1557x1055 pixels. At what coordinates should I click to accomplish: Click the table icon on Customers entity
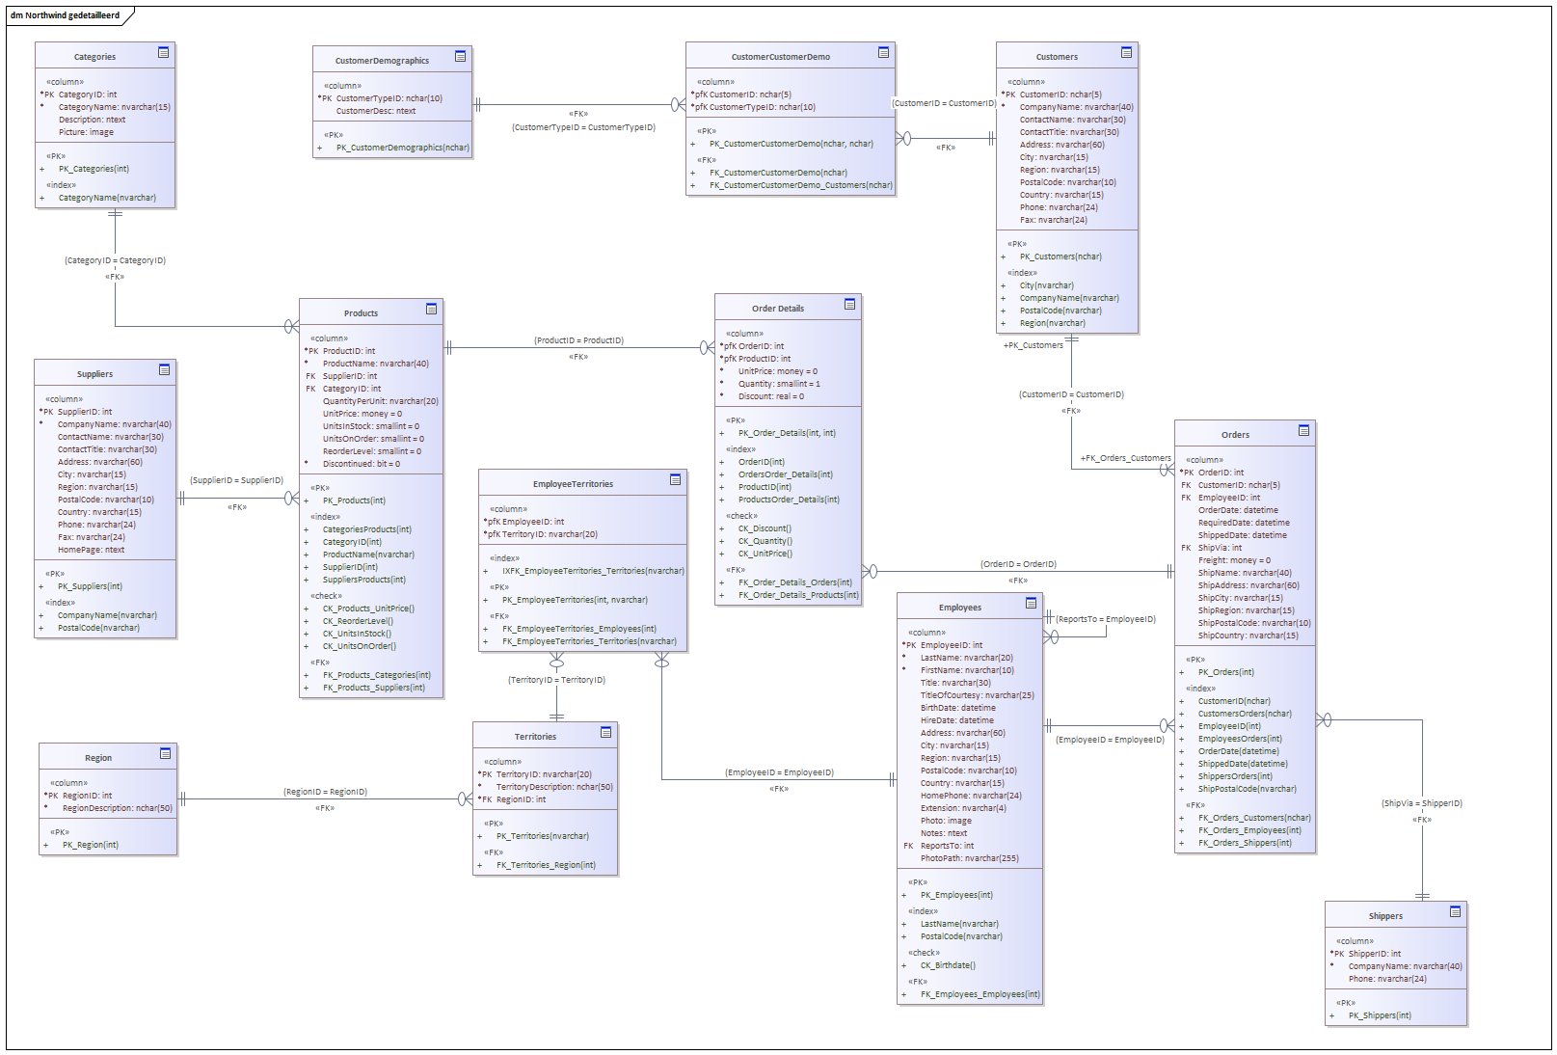(x=1126, y=53)
